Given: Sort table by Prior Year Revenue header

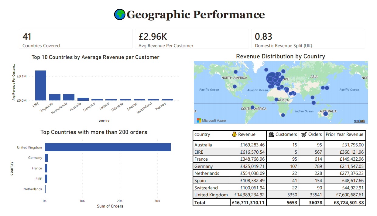Looking at the screenshot, I should pyautogui.click(x=344, y=135).
